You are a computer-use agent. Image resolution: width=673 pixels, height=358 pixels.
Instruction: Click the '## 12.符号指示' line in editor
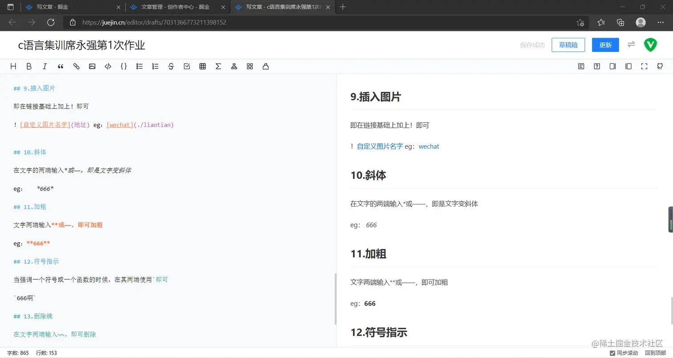tap(36, 261)
